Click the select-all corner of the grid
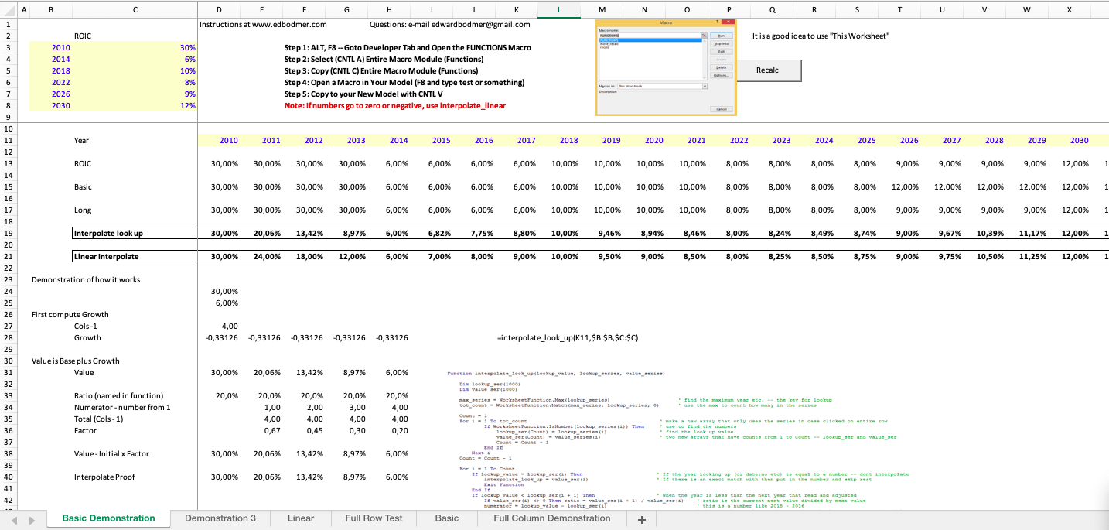The image size is (1109, 530). click(x=8, y=9)
